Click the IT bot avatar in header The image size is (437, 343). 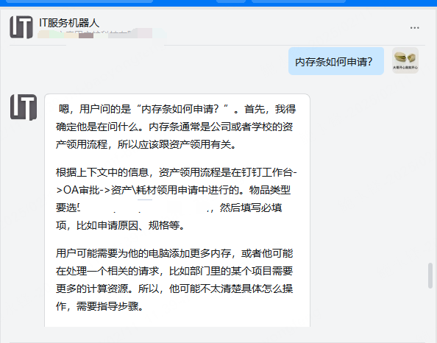(x=21, y=26)
